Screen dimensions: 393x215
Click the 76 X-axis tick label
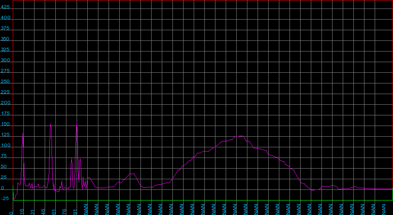coord(64,211)
